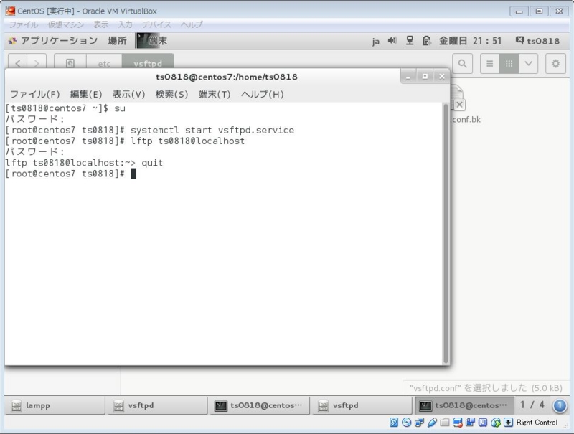574x434 pixels.
Task: Open the gear settings menu in Files
Action: coord(555,64)
